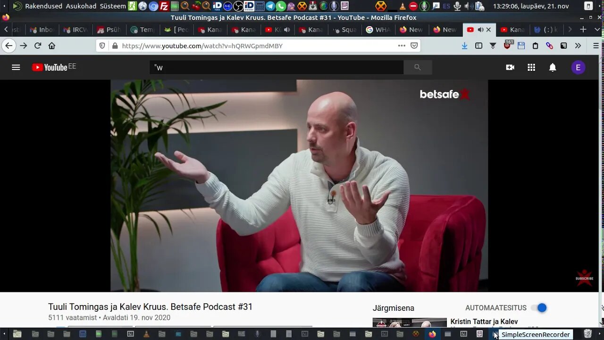Click the uBlock extension icon showing 161
This screenshot has width=604, height=340.
click(507, 45)
